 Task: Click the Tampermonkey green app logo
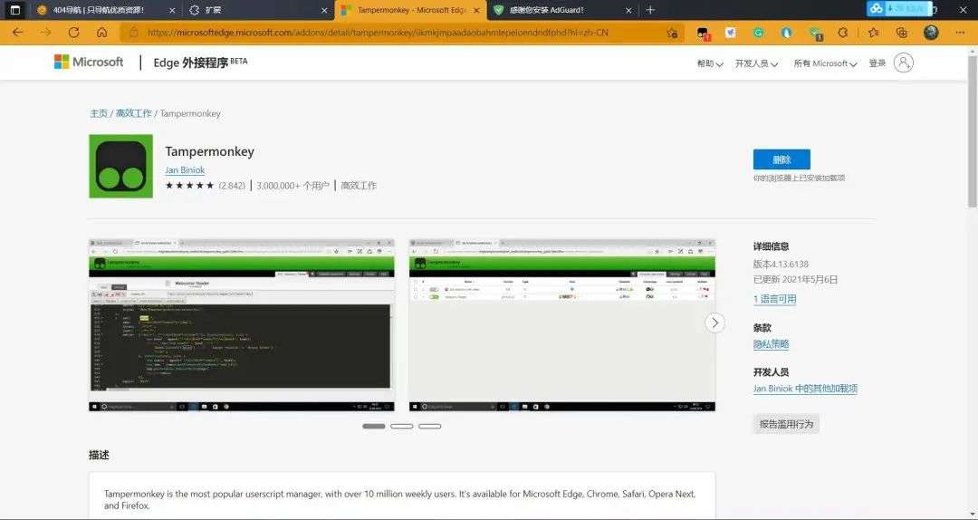coord(121,166)
